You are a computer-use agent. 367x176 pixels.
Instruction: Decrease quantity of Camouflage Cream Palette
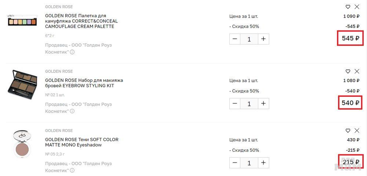coord(235,39)
